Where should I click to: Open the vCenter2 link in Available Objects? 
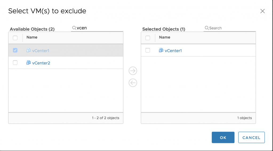pos(41,63)
